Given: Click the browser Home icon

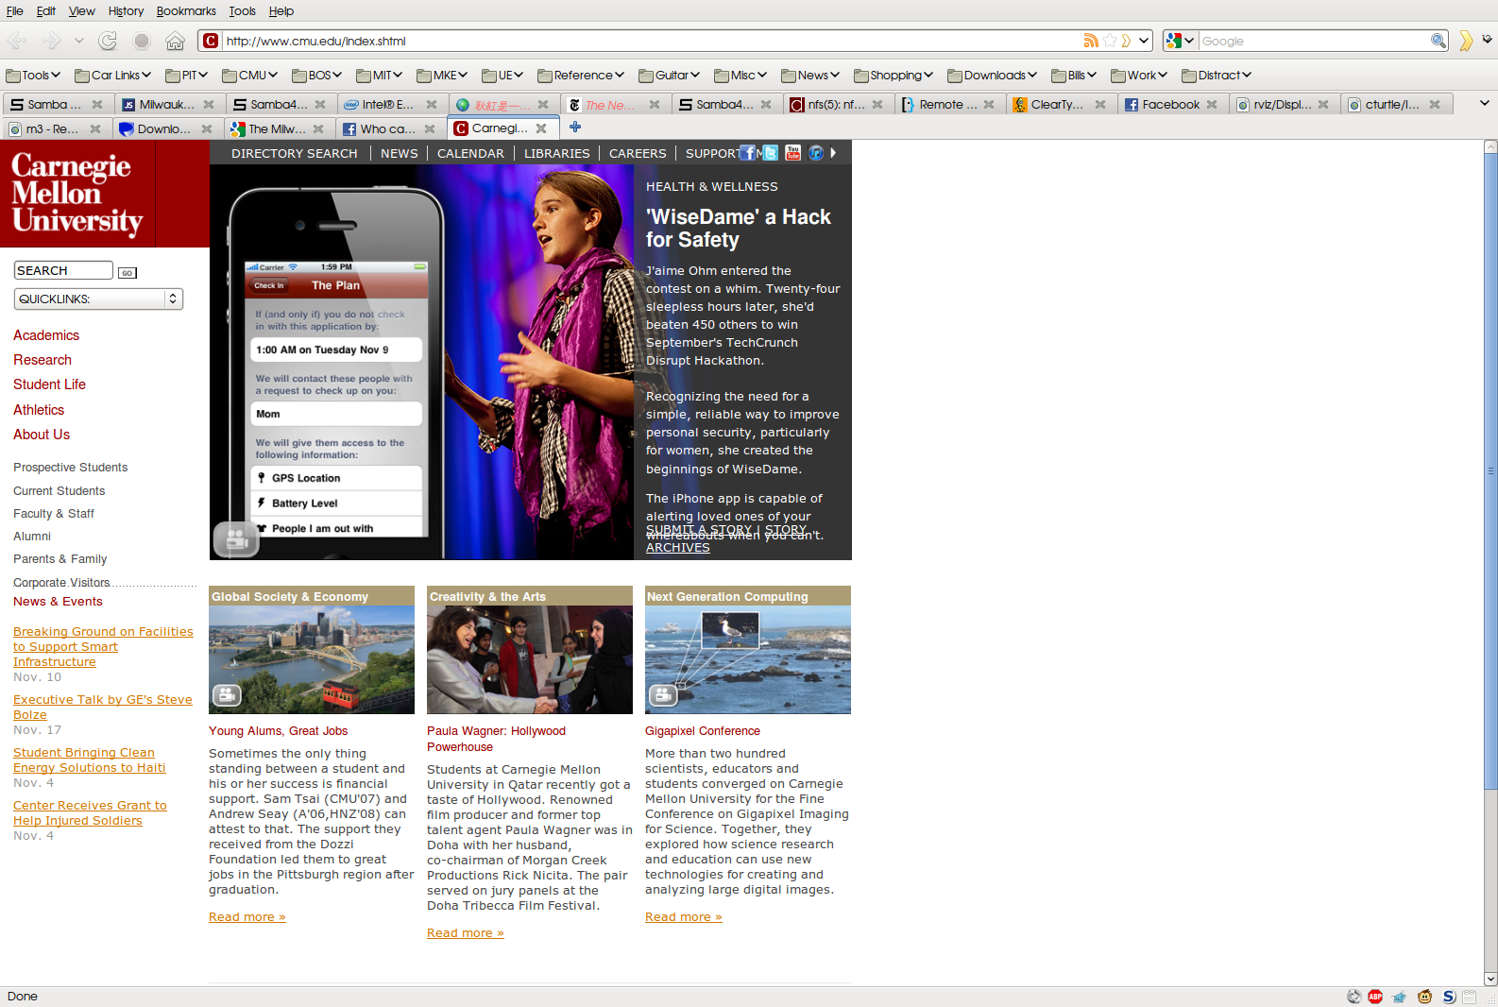Looking at the screenshot, I should tap(175, 41).
